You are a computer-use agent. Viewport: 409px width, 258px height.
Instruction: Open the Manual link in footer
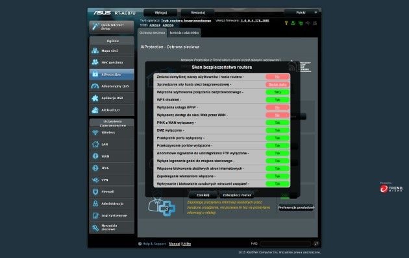(x=175, y=244)
